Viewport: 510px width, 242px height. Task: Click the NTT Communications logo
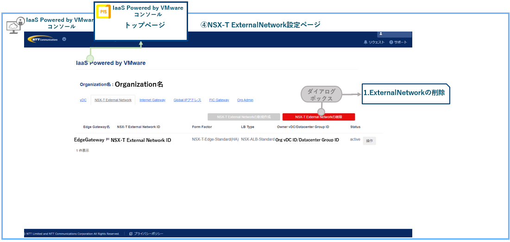(43, 39)
